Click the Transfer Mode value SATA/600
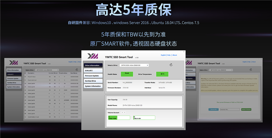This screenshot has width=272, height=138. 165,83
